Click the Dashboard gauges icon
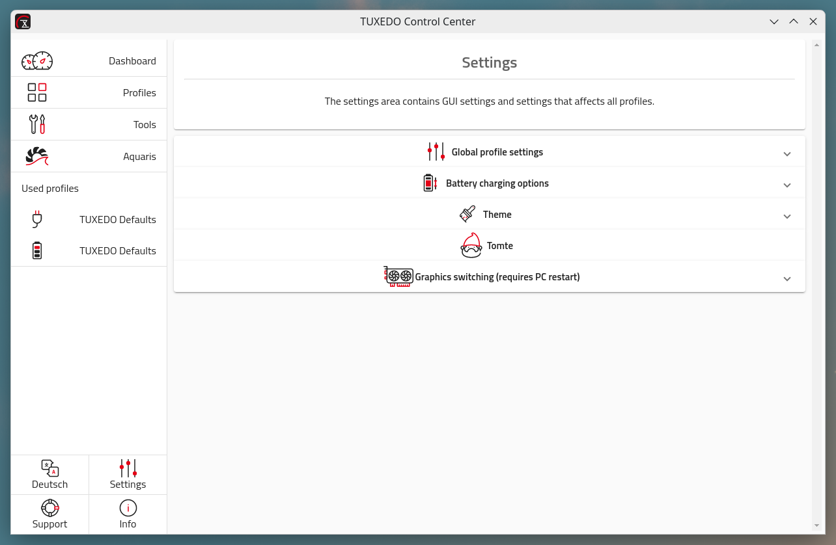Viewport: 836px width, 545px height. coord(37,61)
